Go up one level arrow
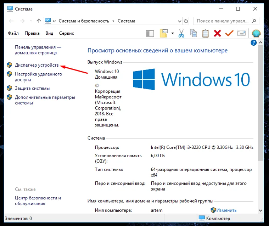 39,21
